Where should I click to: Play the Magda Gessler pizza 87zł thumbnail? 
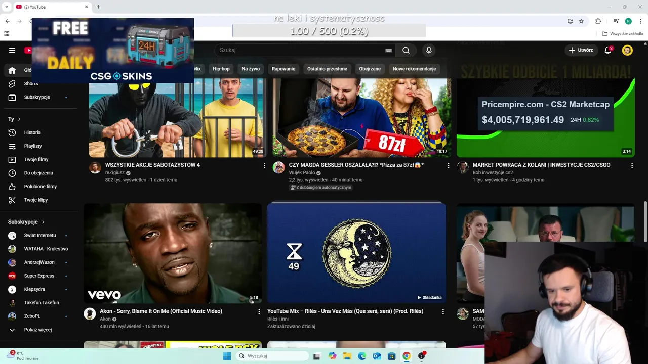(361, 118)
